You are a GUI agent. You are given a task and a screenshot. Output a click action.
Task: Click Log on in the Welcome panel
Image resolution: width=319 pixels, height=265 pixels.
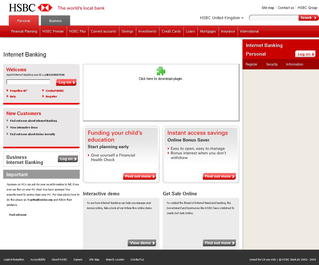tap(66, 82)
